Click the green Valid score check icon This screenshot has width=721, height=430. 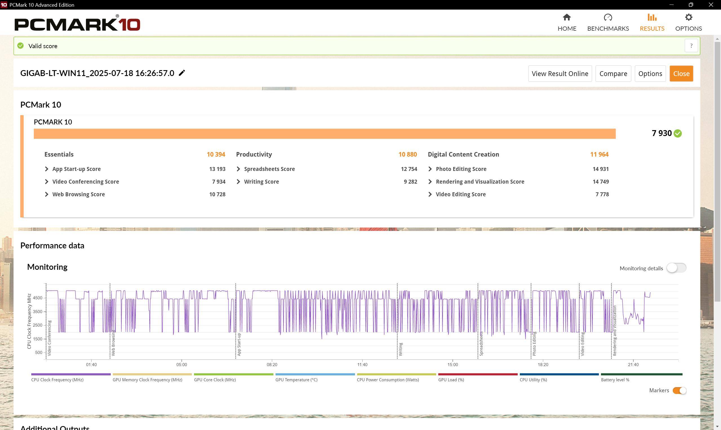click(x=20, y=46)
